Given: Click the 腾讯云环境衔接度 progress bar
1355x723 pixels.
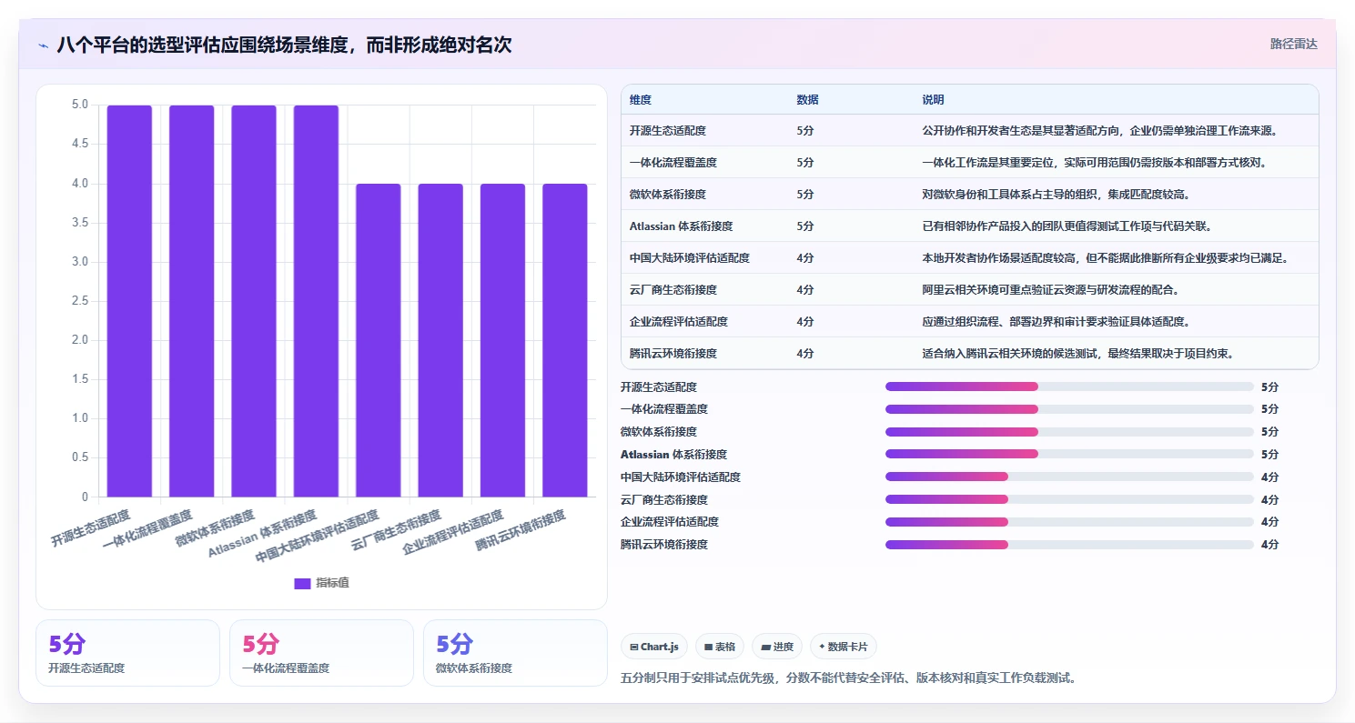Looking at the screenshot, I should (1069, 545).
